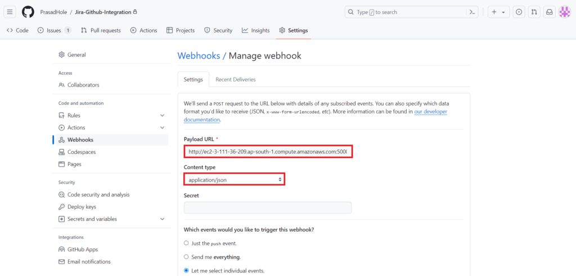Open the Code tab
The width and height of the screenshot is (576, 276).
click(x=17, y=30)
